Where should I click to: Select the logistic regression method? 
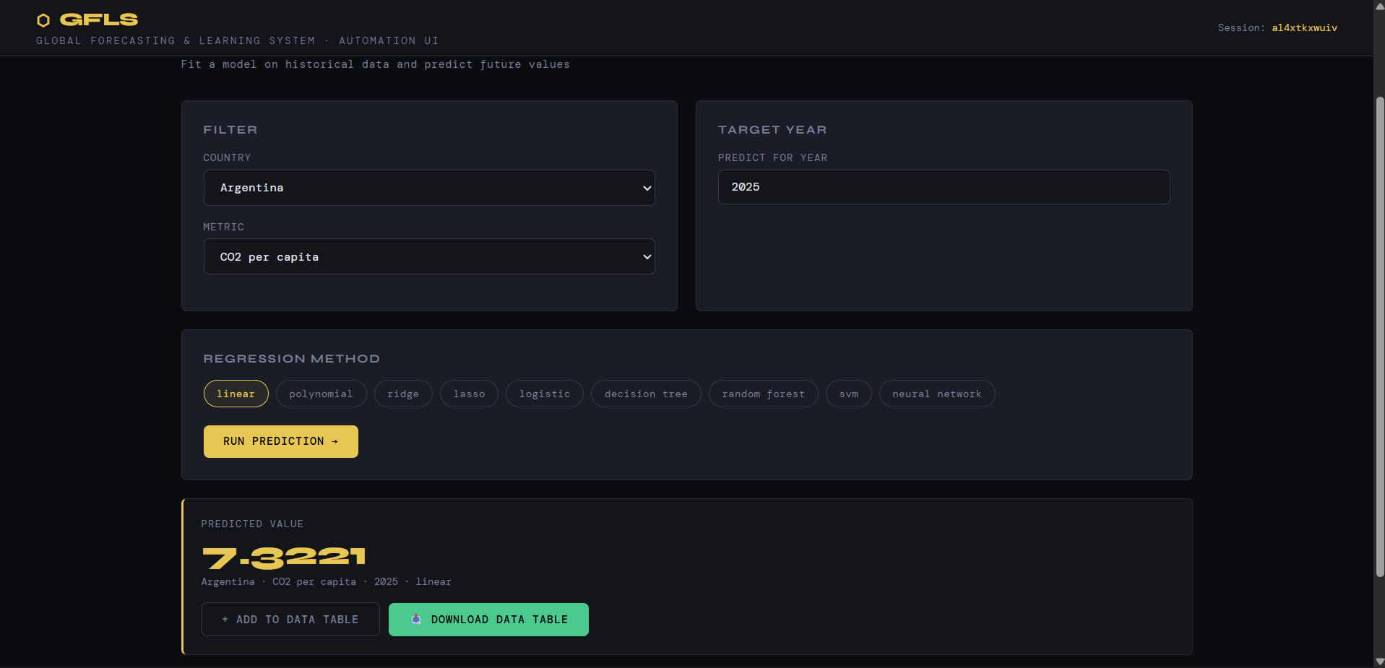click(545, 394)
